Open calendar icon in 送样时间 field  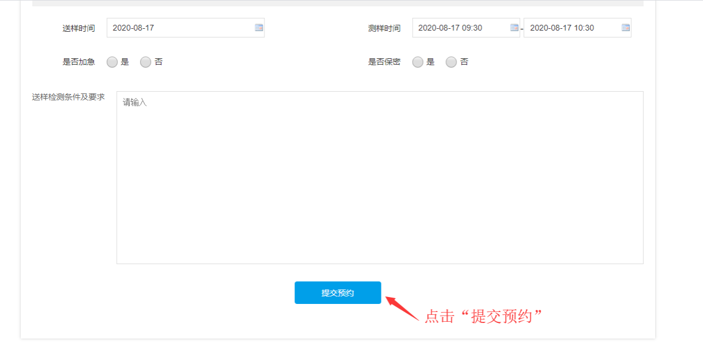pos(259,28)
